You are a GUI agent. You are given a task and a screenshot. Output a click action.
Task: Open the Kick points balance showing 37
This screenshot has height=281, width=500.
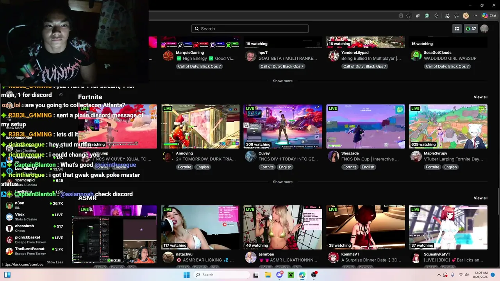tap(471, 28)
